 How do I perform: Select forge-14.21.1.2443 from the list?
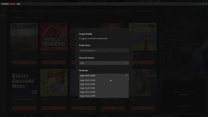coord(104,80)
